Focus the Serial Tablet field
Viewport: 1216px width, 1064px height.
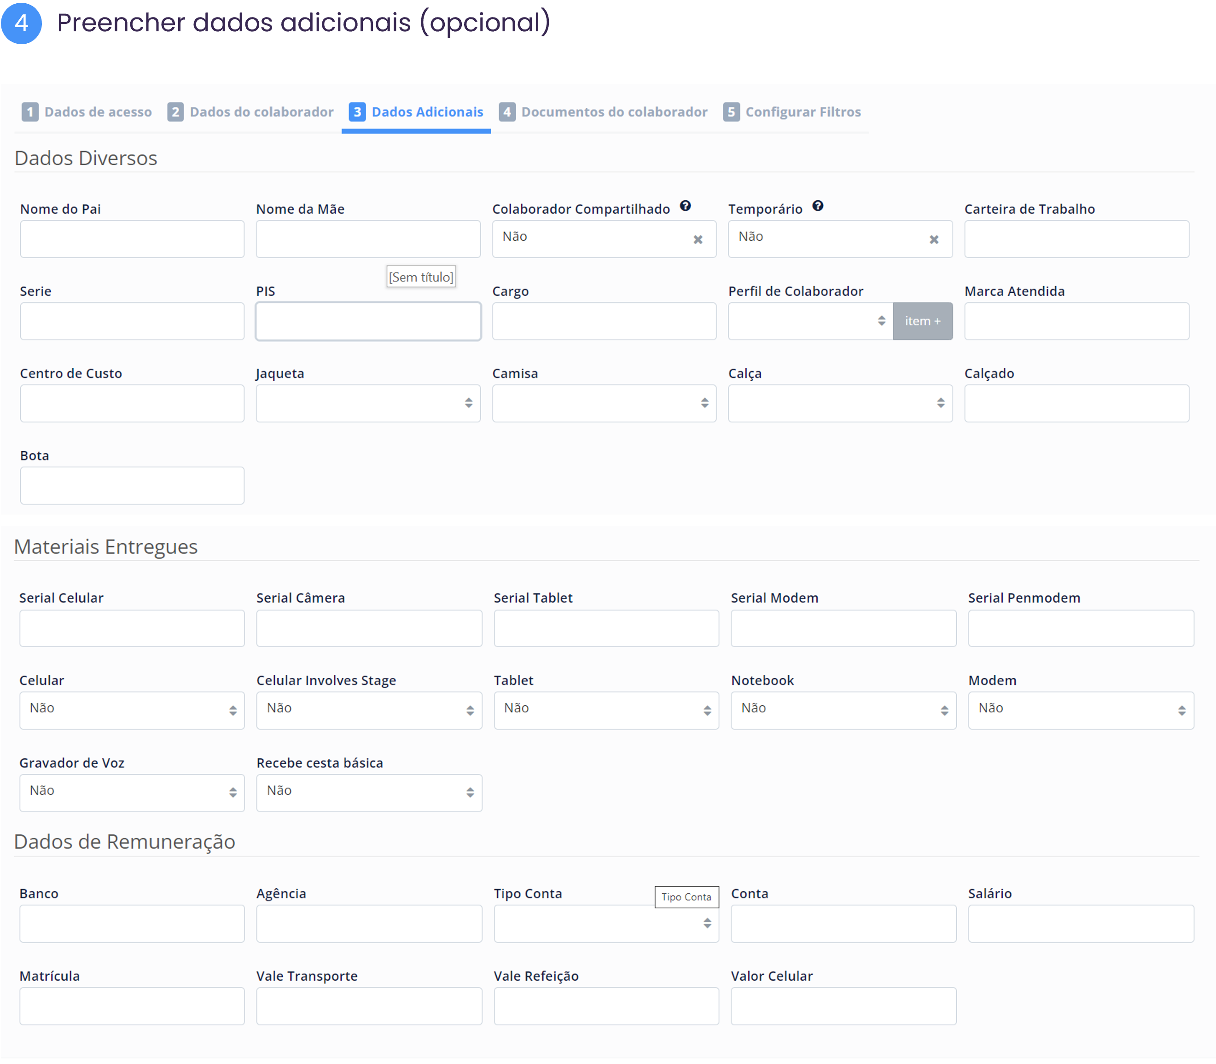[606, 628]
